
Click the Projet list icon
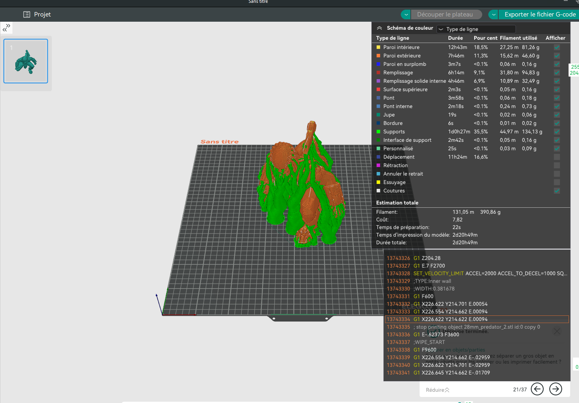click(27, 14)
